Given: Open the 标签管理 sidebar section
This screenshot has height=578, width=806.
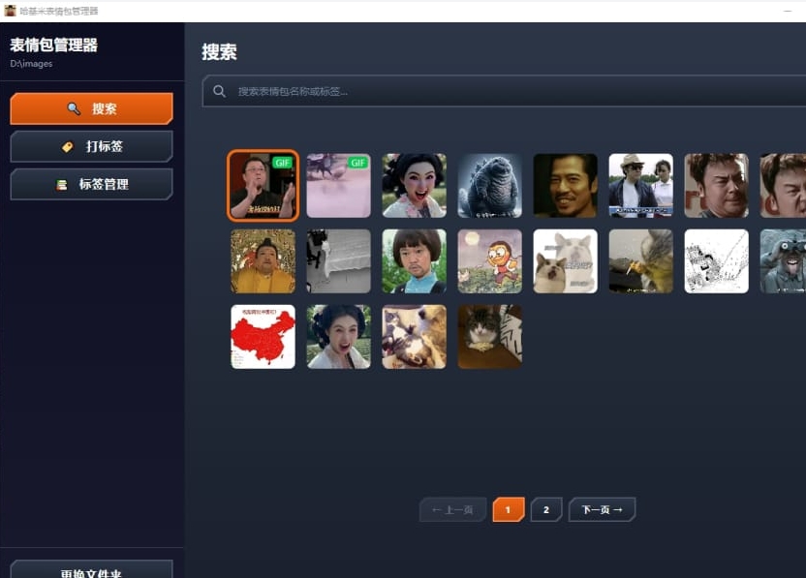Looking at the screenshot, I should pyautogui.click(x=91, y=184).
